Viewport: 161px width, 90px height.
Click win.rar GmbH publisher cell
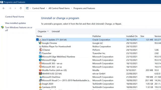click(x=99, y=73)
